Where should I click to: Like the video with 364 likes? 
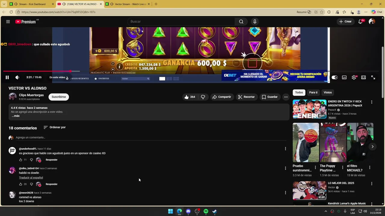(x=190, y=97)
